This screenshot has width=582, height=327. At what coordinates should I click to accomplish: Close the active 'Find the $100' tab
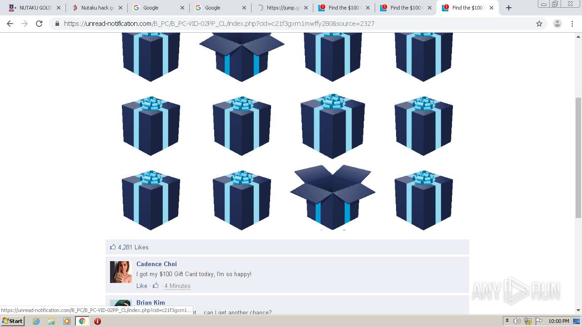coord(492,8)
